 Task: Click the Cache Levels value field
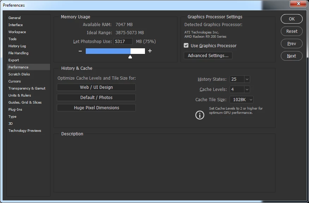(237, 90)
